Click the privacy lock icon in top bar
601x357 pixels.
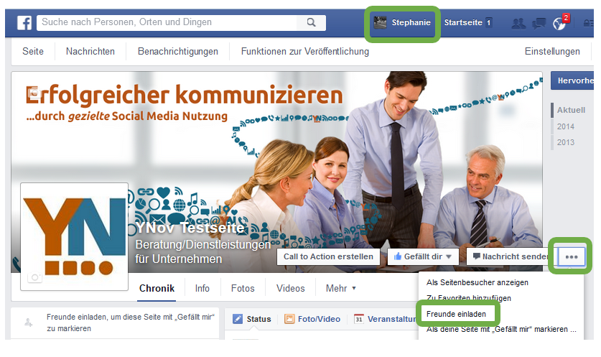tap(587, 24)
